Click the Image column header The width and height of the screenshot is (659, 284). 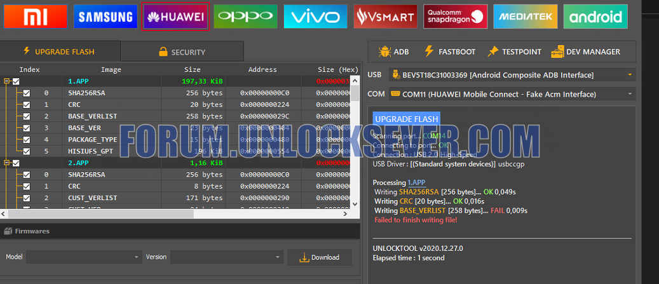pyautogui.click(x=111, y=69)
